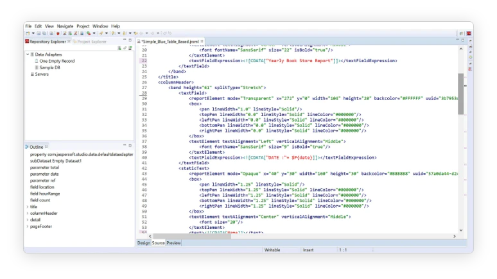Open the dropdown beside the New icon
The image size is (497, 279).
tap(33, 33)
